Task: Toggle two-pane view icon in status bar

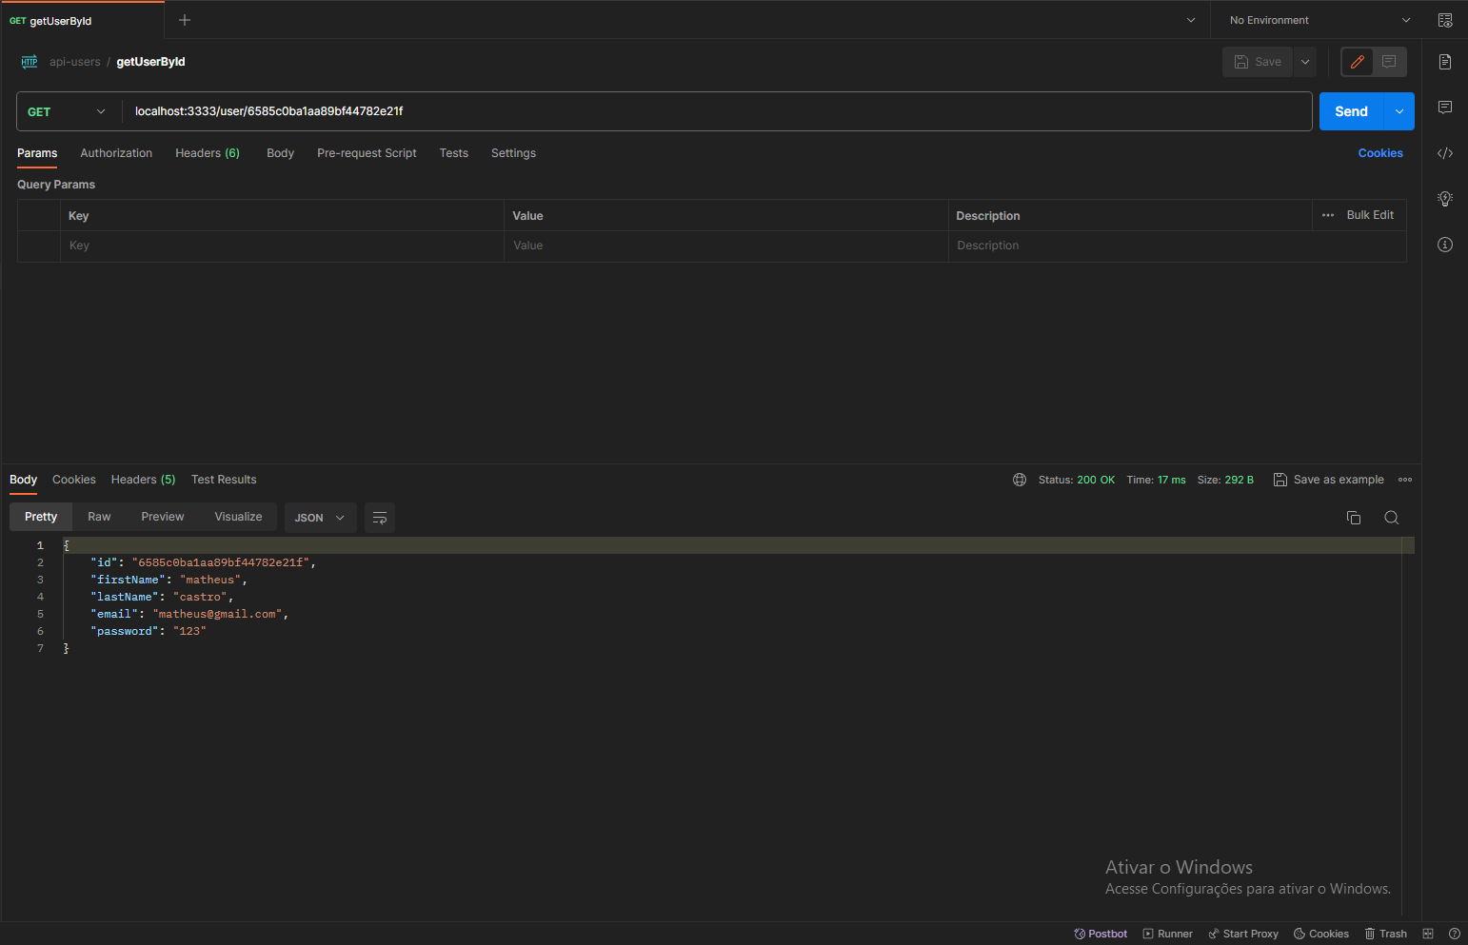Action: (1428, 934)
